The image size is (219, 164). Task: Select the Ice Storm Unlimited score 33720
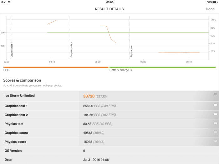pos(89,96)
